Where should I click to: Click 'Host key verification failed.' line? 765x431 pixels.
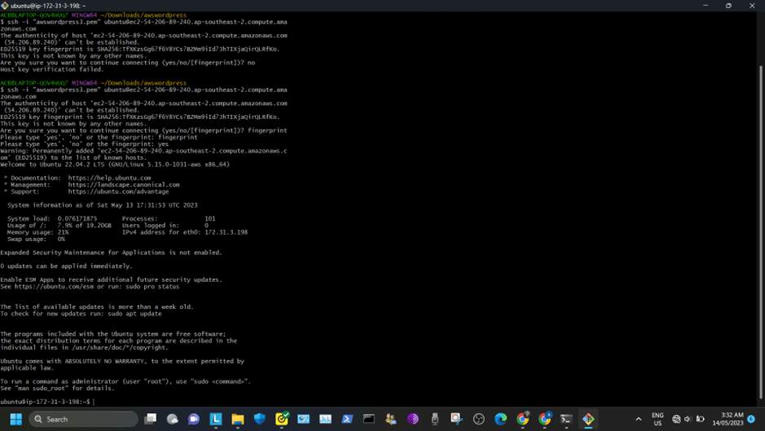(x=51, y=69)
